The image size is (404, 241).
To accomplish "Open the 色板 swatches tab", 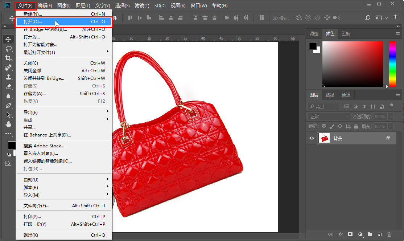I will coord(346,33).
